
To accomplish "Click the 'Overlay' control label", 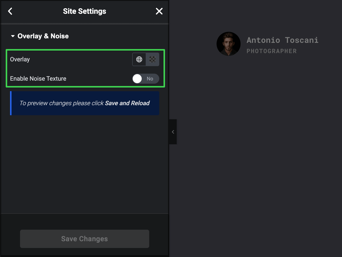I will (x=20, y=59).
